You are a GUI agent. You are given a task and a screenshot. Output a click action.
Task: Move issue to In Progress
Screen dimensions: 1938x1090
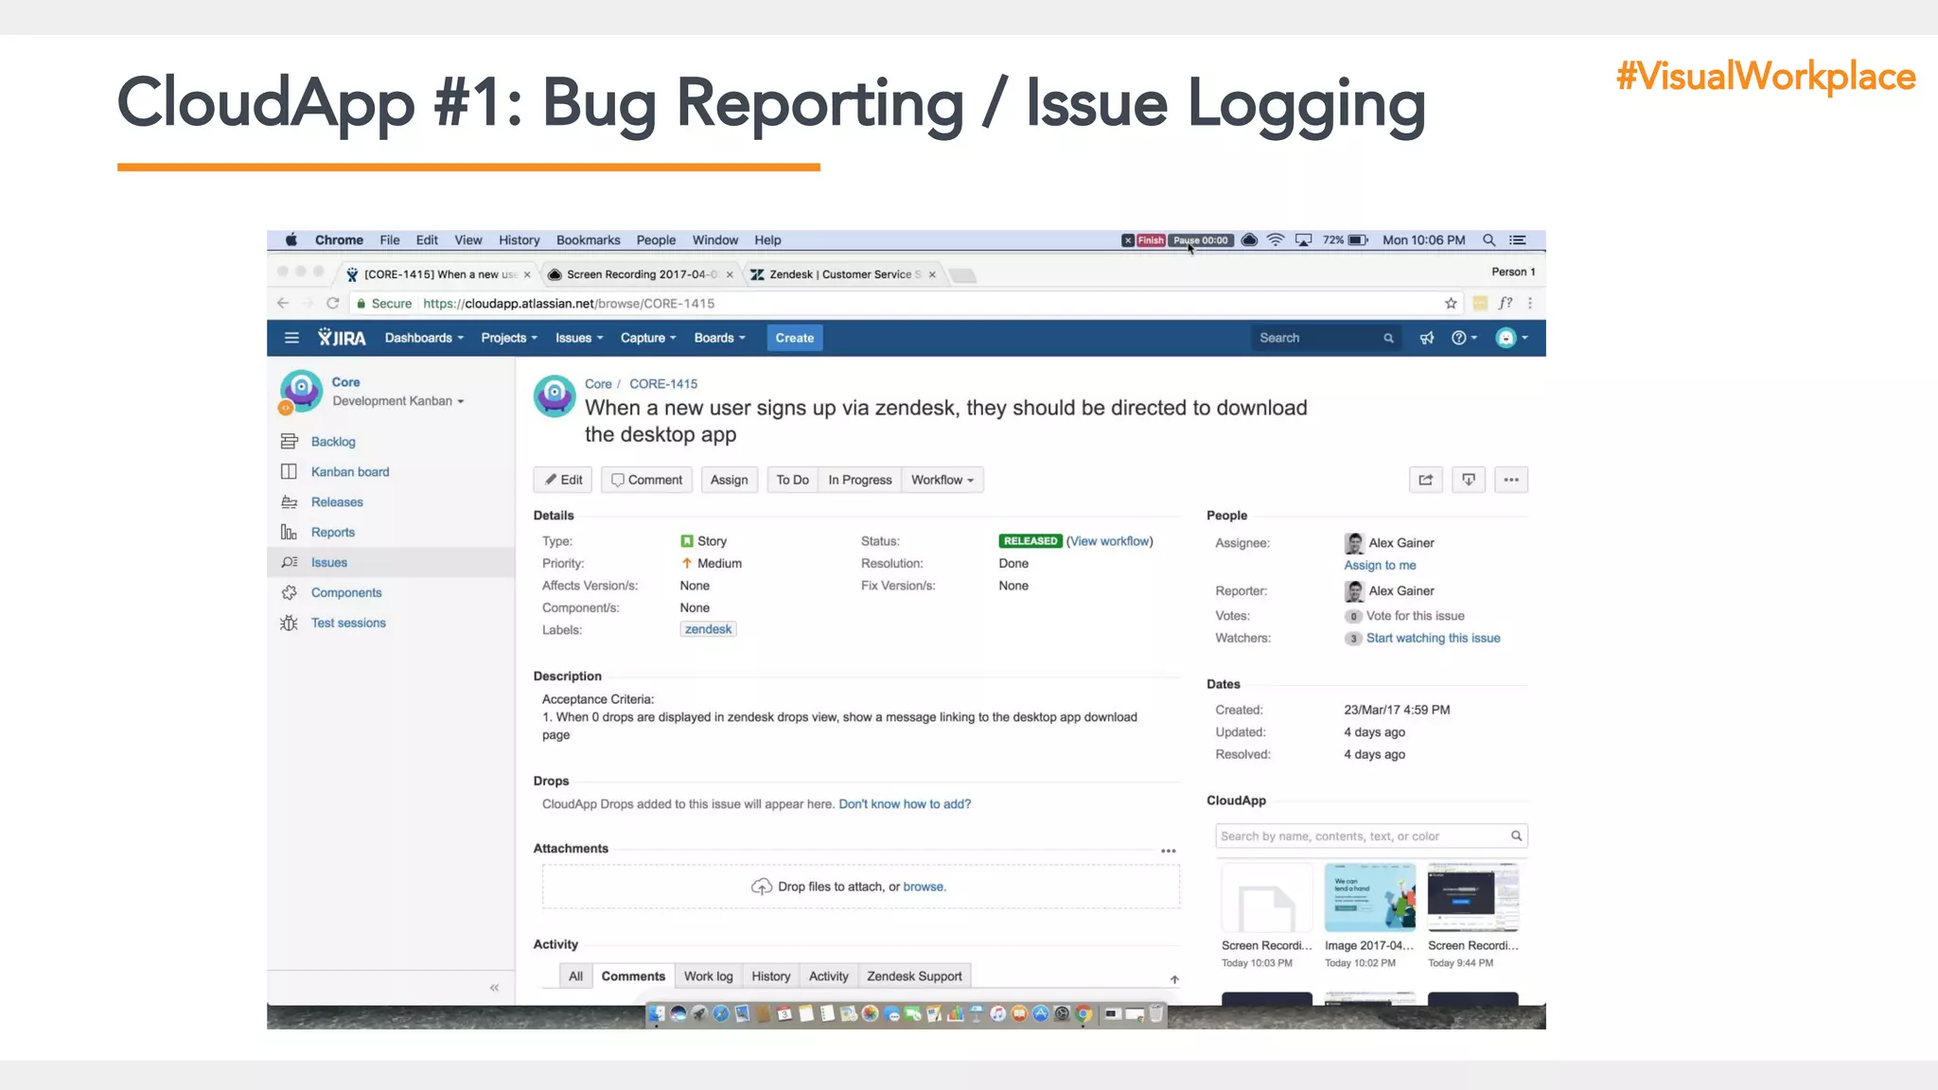point(860,480)
